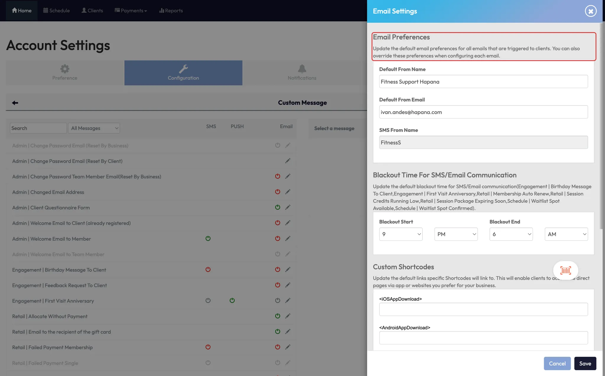Click the Default From Email field
605x376 pixels.
coord(483,112)
